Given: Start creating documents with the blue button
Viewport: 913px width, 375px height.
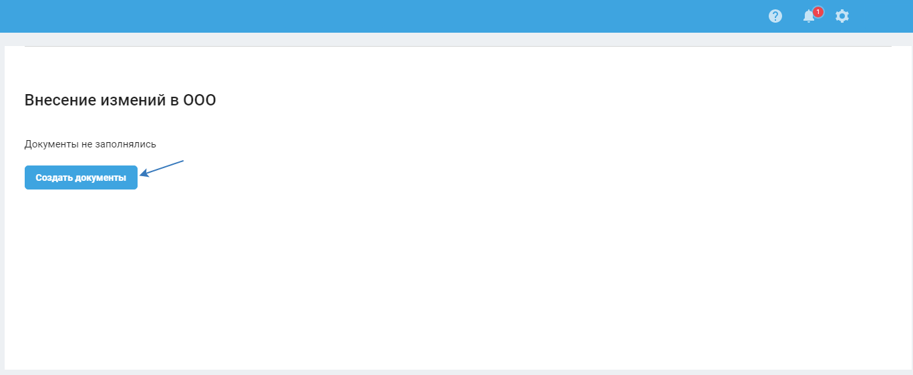Looking at the screenshot, I should pyautogui.click(x=81, y=177).
